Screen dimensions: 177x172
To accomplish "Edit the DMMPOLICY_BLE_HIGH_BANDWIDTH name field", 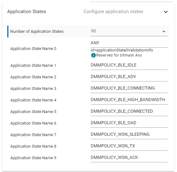I will tap(129, 100).
